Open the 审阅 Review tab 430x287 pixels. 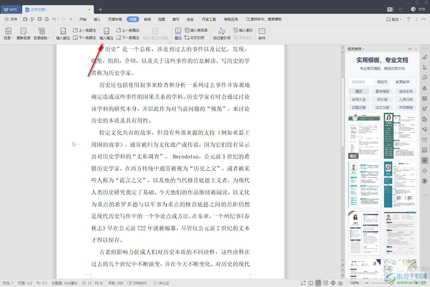[x=147, y=19]
